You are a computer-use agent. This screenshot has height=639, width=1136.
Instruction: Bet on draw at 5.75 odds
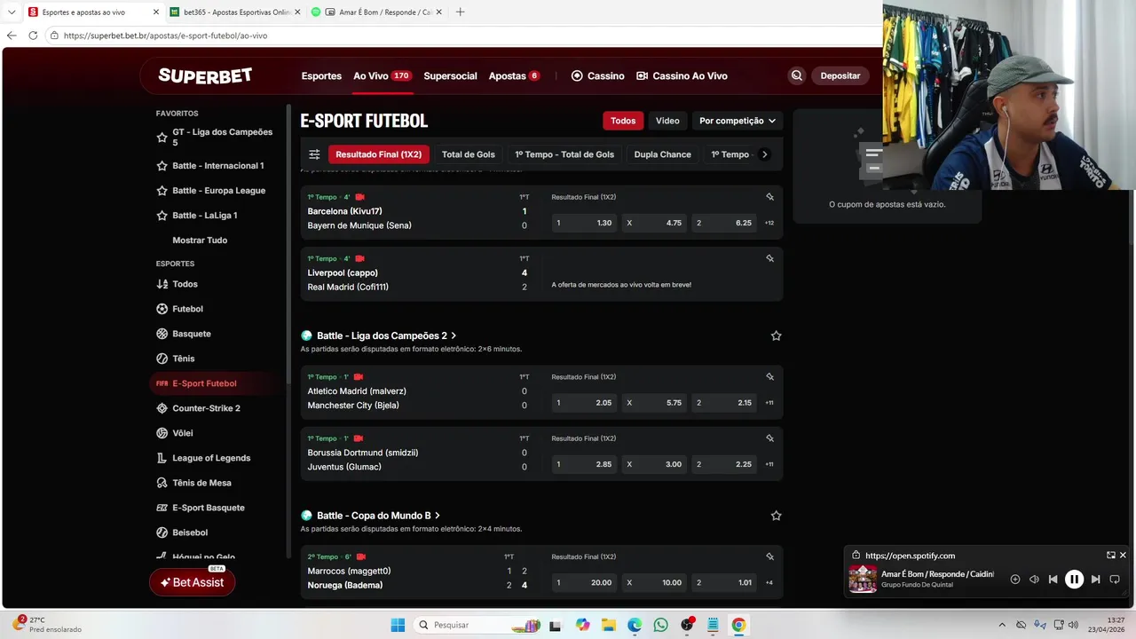[x=654, y=403]
